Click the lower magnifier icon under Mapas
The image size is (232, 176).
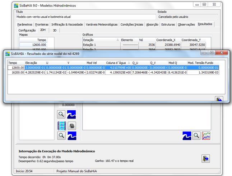click(x=61, y=135)
